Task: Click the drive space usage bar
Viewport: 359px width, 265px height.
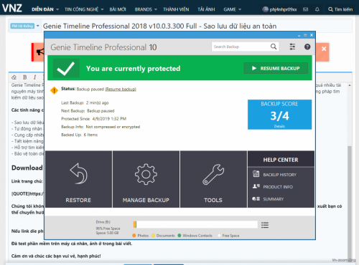Action: [195, 225]
